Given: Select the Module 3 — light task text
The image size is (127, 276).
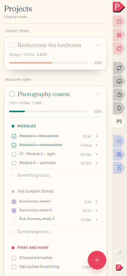Looking at the screenshot, I should tap(41, 154).
